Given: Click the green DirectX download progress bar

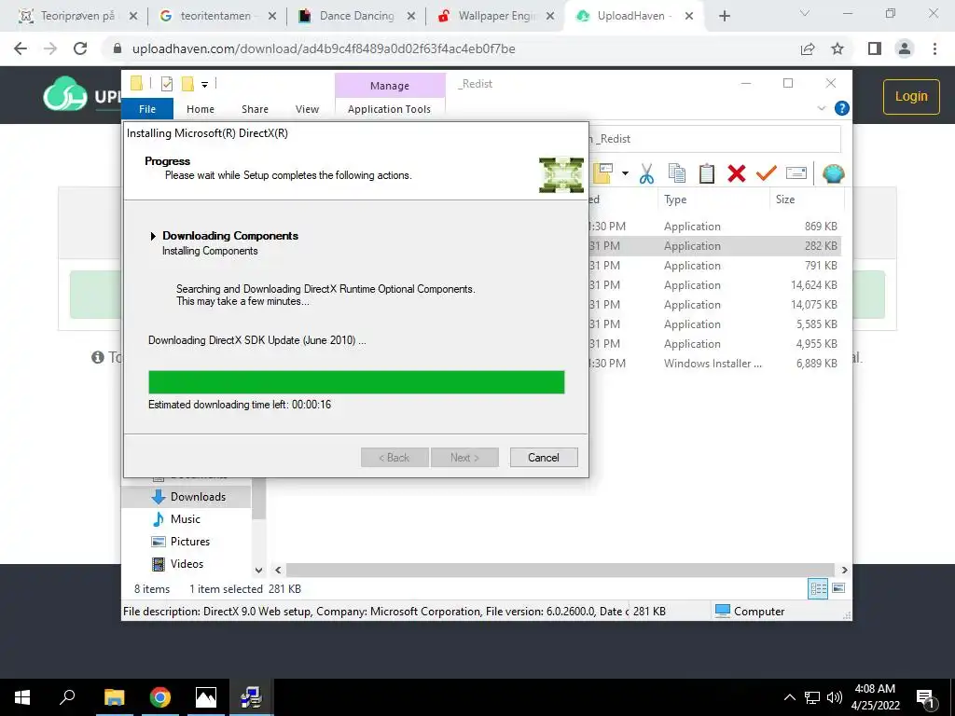Looking at the screenshot, I should pos(356,382).
